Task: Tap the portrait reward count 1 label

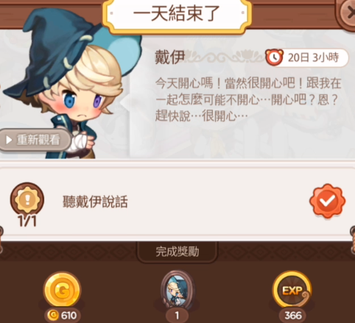Action: click(177, 316)
